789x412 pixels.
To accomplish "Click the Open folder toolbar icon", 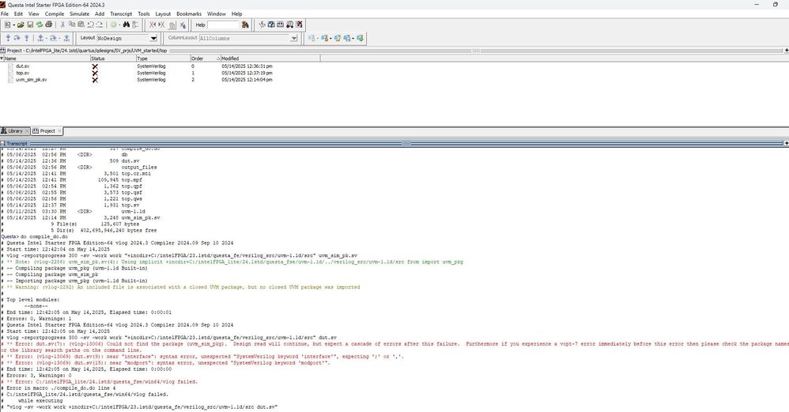I will [x=21, y=25].
